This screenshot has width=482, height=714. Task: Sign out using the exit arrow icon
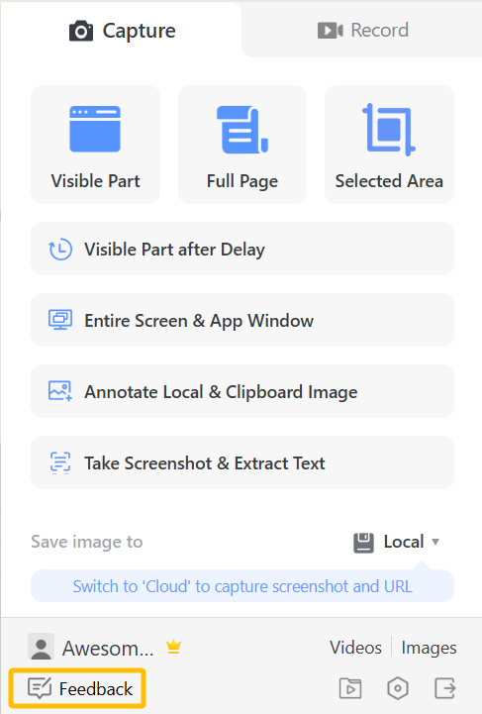coord(445,688)
